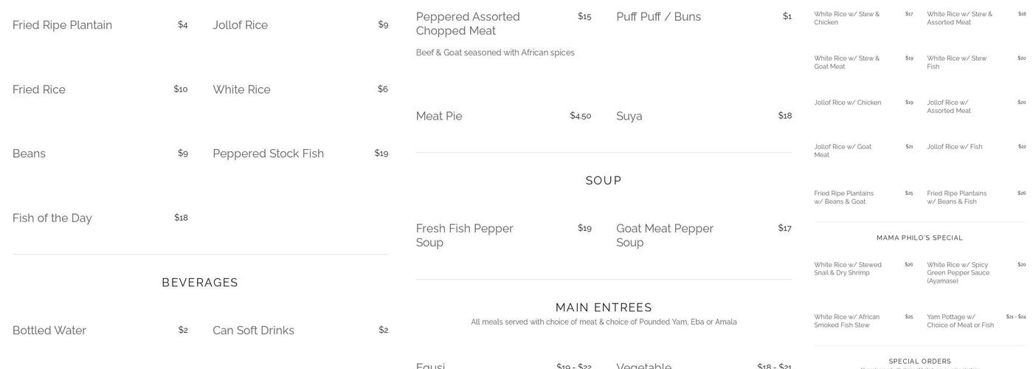Open the Beverages section heading

(200, 283)
